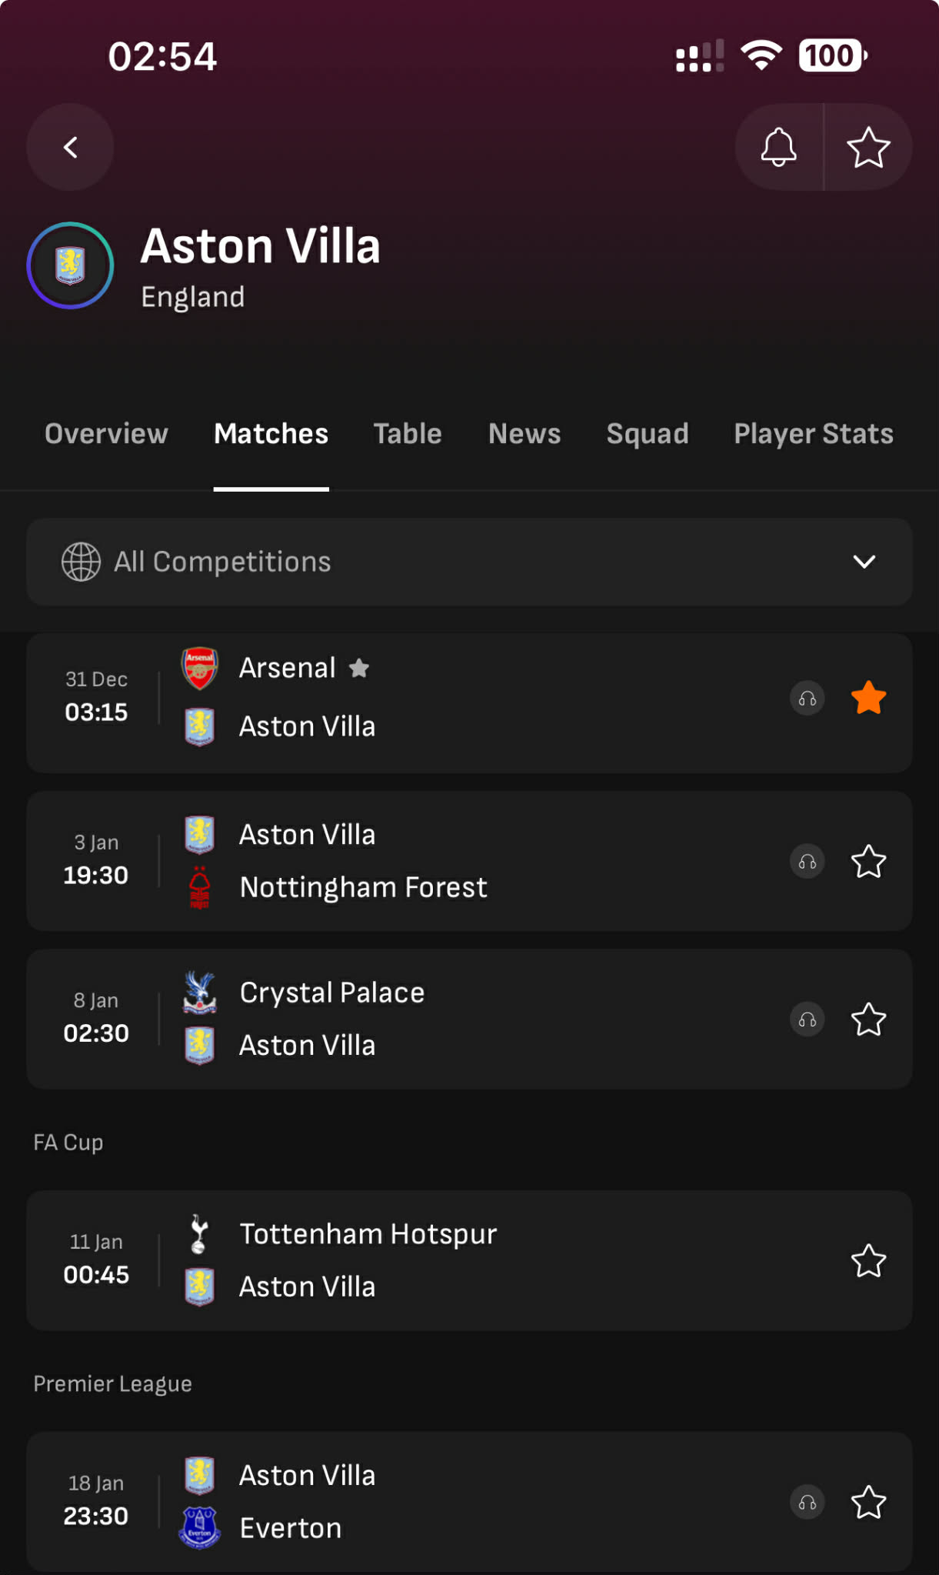Star the Aston Villa vs Everton match
This screenshot has height=1575, width=939.
tap(868, 1502)
